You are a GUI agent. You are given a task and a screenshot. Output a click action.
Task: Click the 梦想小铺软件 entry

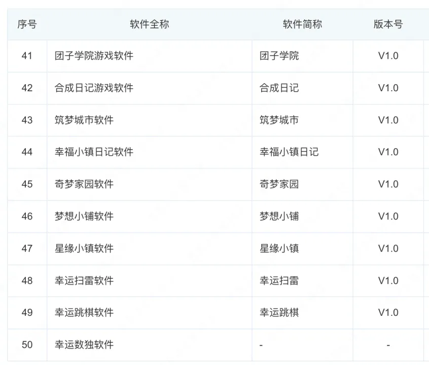[x=84, y=216]
